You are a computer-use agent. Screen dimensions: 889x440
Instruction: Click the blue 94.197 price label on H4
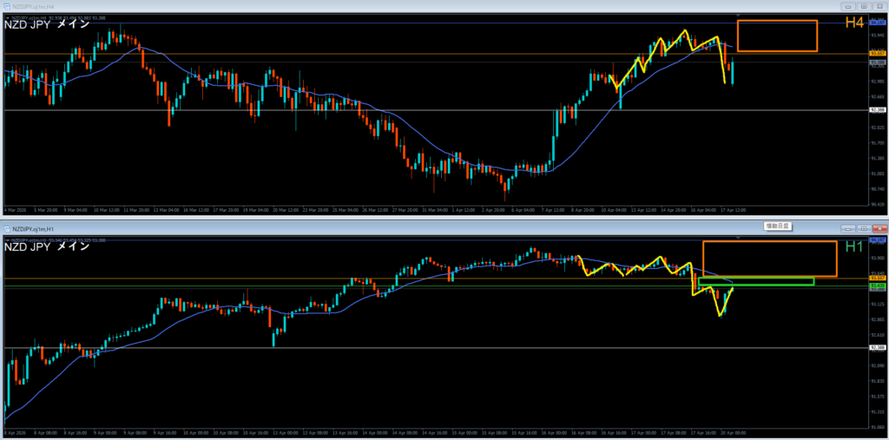(876, 21)
